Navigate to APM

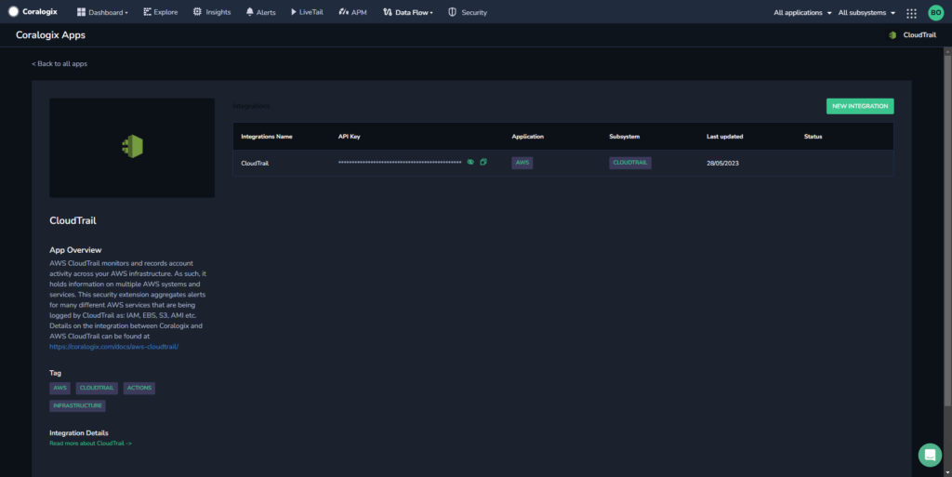click(x=352, y=12)
